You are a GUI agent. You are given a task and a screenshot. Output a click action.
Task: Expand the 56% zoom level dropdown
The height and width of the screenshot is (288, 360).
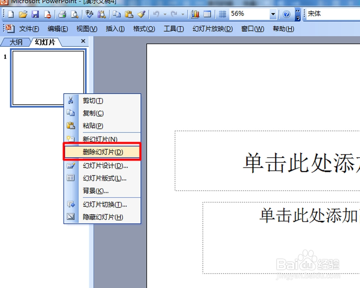(273, 14)
